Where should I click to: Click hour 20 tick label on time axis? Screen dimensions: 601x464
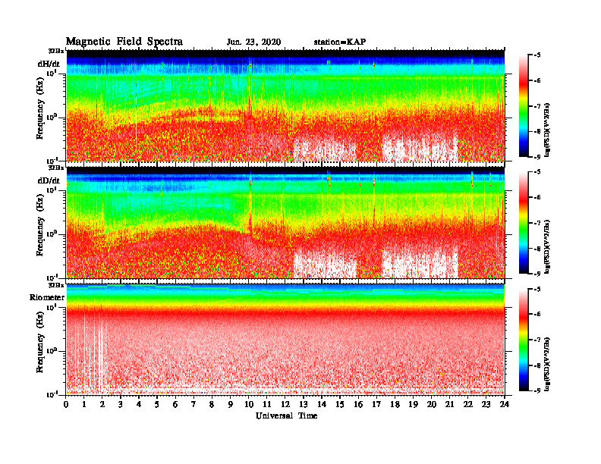431,404
